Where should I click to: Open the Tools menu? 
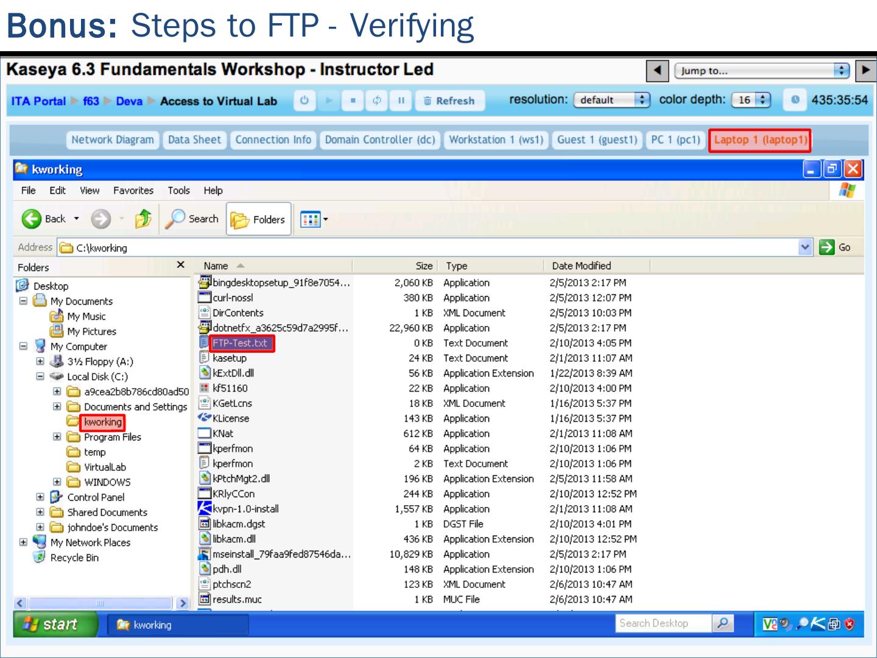coord(178,191)
